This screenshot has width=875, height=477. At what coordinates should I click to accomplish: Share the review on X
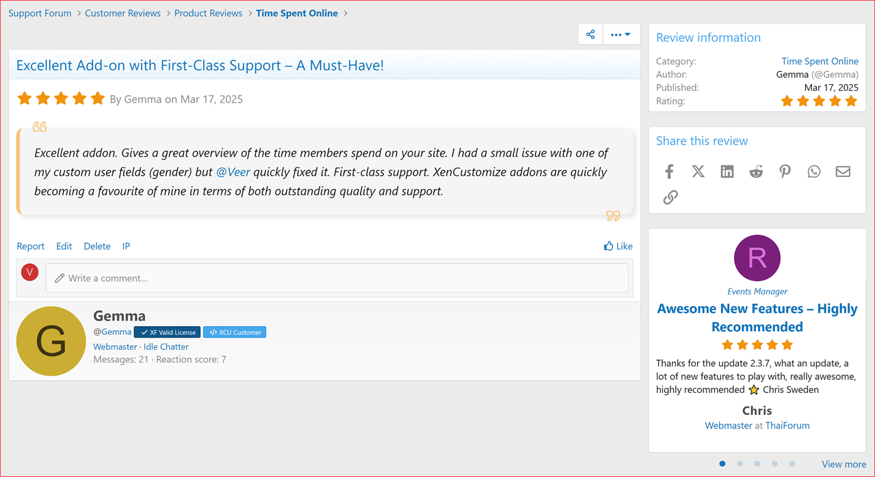point(698,171)
